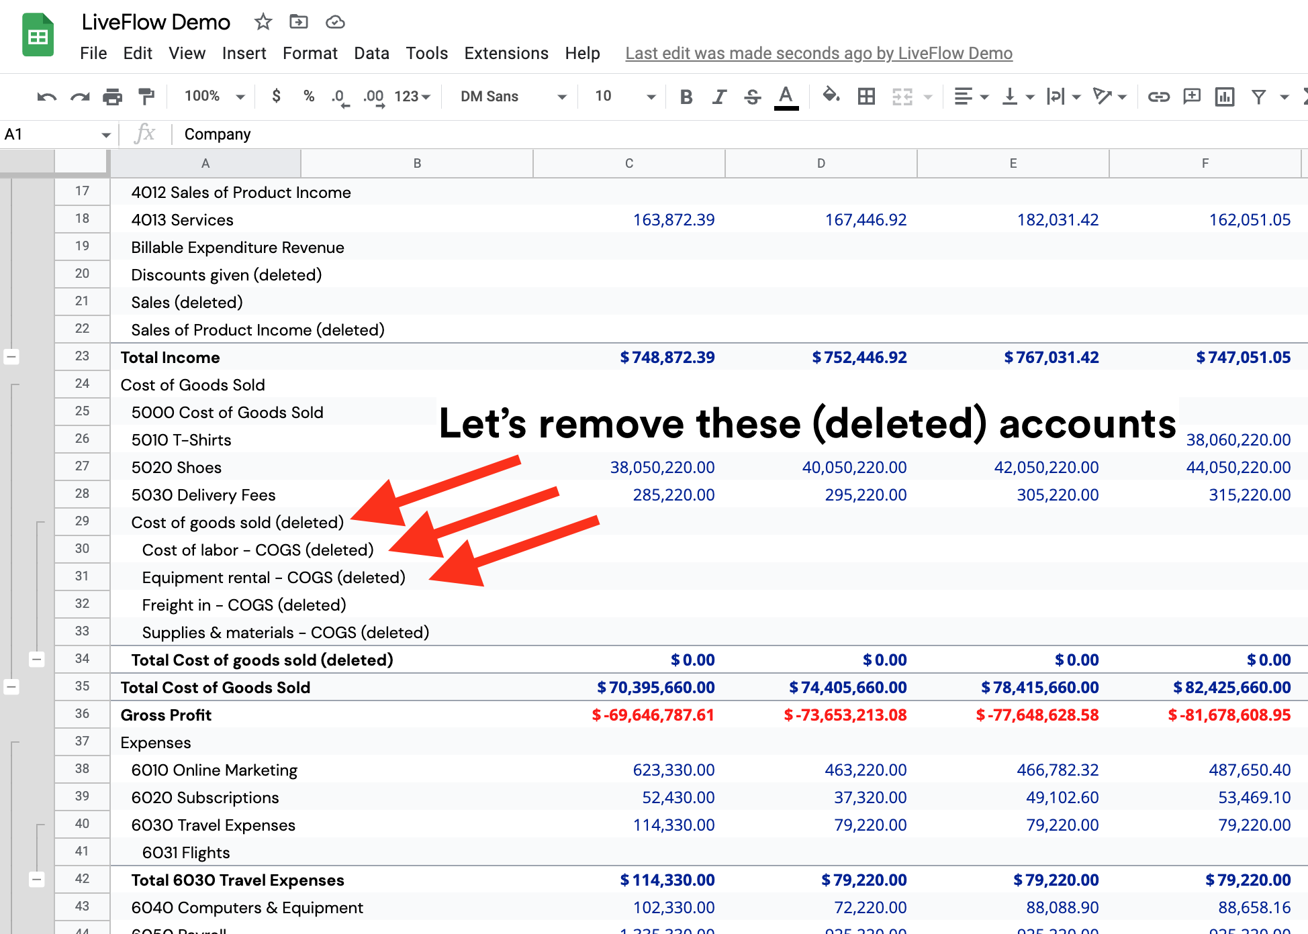Open merge cells dropdown arrow

coord(928,97)
